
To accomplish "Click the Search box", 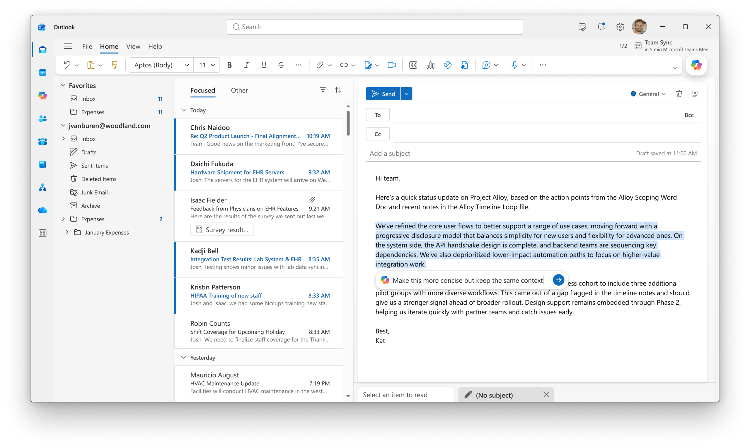I will [375, 27].
